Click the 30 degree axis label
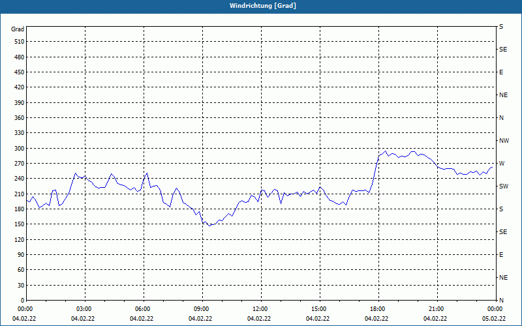Viewport: 522px width, 326px height. click(x=21, y=286)
